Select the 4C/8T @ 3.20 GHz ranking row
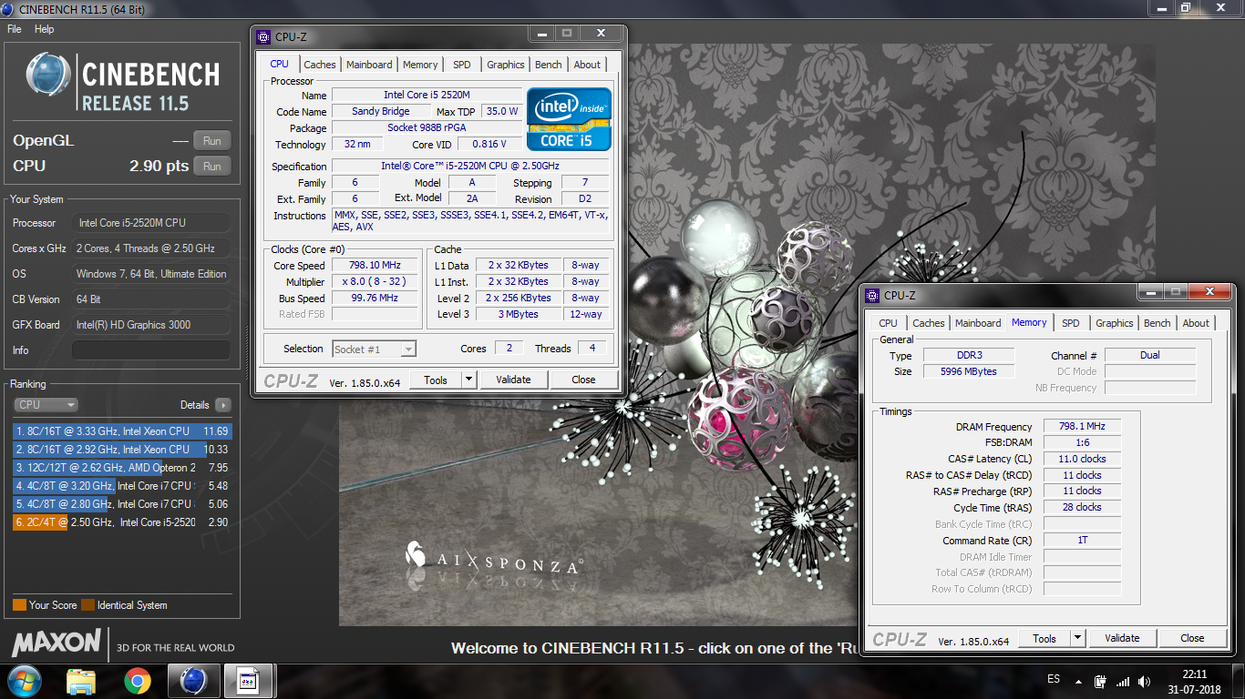The height and width of the screenshot is (699, 1245). 122,486
